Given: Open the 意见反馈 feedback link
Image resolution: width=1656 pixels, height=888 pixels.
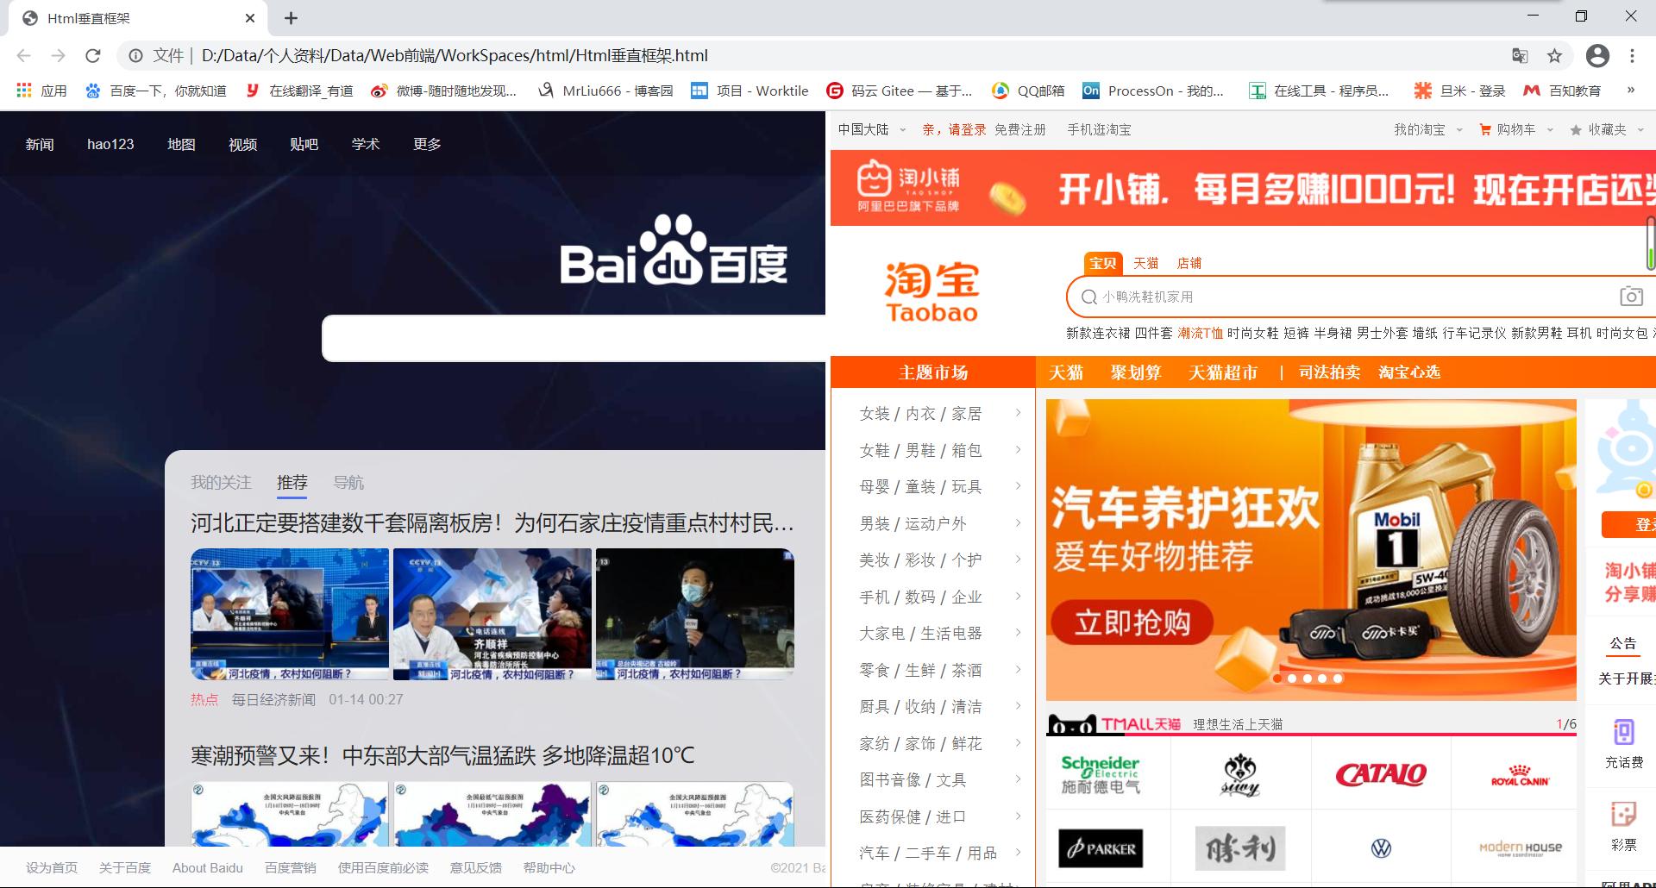Looking at the screenshot, I should point(474,868).
